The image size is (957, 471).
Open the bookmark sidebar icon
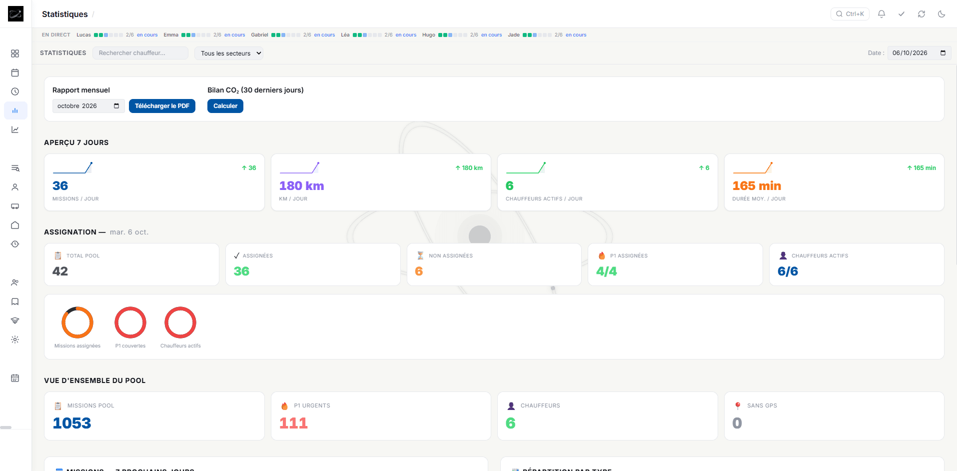point(15,301)
